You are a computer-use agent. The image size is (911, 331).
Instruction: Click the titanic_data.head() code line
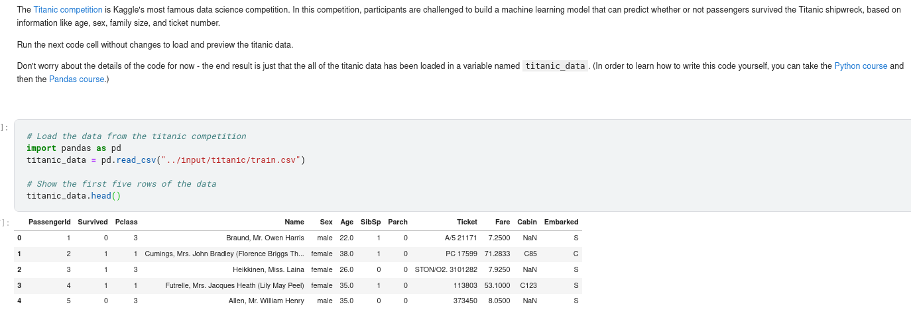(74, 196)
